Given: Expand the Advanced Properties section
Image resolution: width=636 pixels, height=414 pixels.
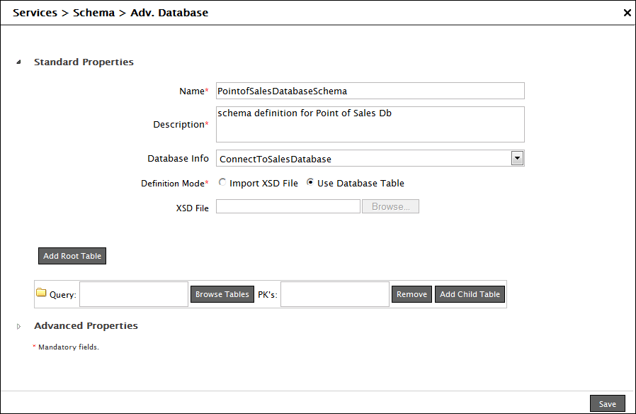Looking at the screenshot, I should (x=19, y=326).
